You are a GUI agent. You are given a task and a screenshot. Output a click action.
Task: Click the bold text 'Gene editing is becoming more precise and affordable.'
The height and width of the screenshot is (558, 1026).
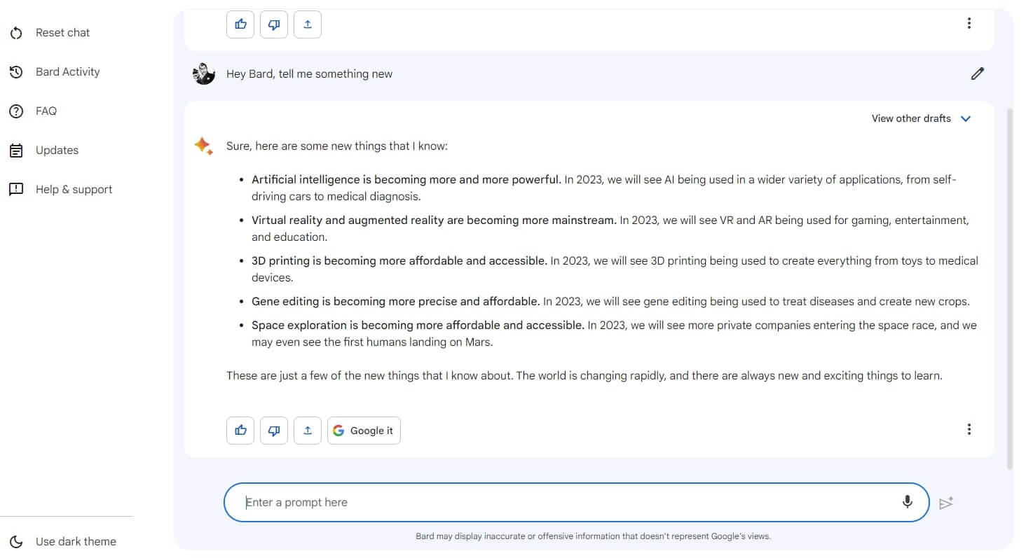[396, 301]
